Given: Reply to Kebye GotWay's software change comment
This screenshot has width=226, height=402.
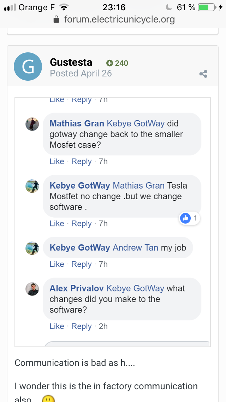Looking at the screenshot, I should [81, 224].
